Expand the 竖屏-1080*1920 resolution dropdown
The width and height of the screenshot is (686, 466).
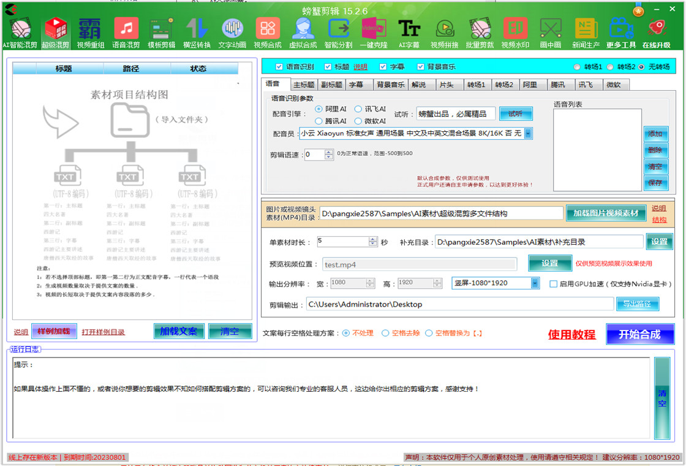pos(535,283)
